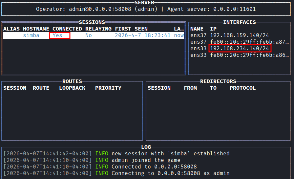The height and width of the screenshot is (179, 294).
Task: Focus the SESSIONS panel title
Action: 92,22
